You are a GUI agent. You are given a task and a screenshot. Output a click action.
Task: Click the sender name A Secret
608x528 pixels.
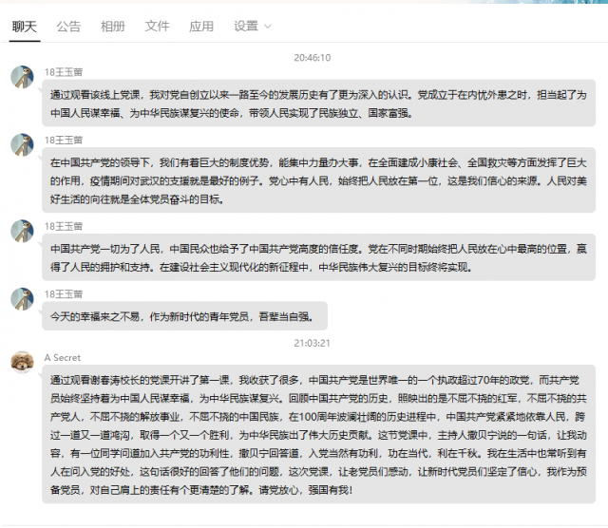[63, 358]
